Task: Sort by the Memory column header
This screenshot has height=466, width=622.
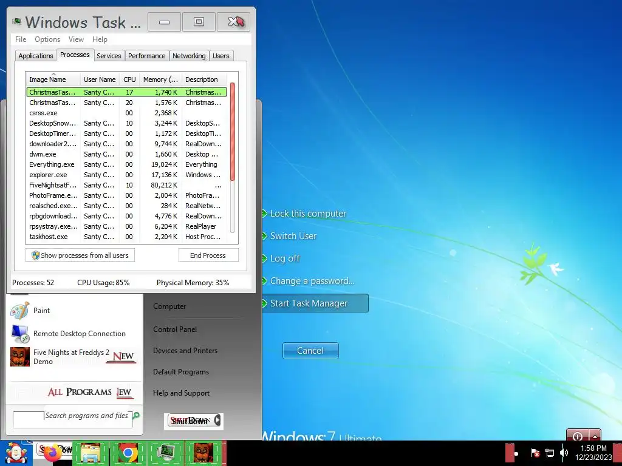Action: [x=160, y=79]
